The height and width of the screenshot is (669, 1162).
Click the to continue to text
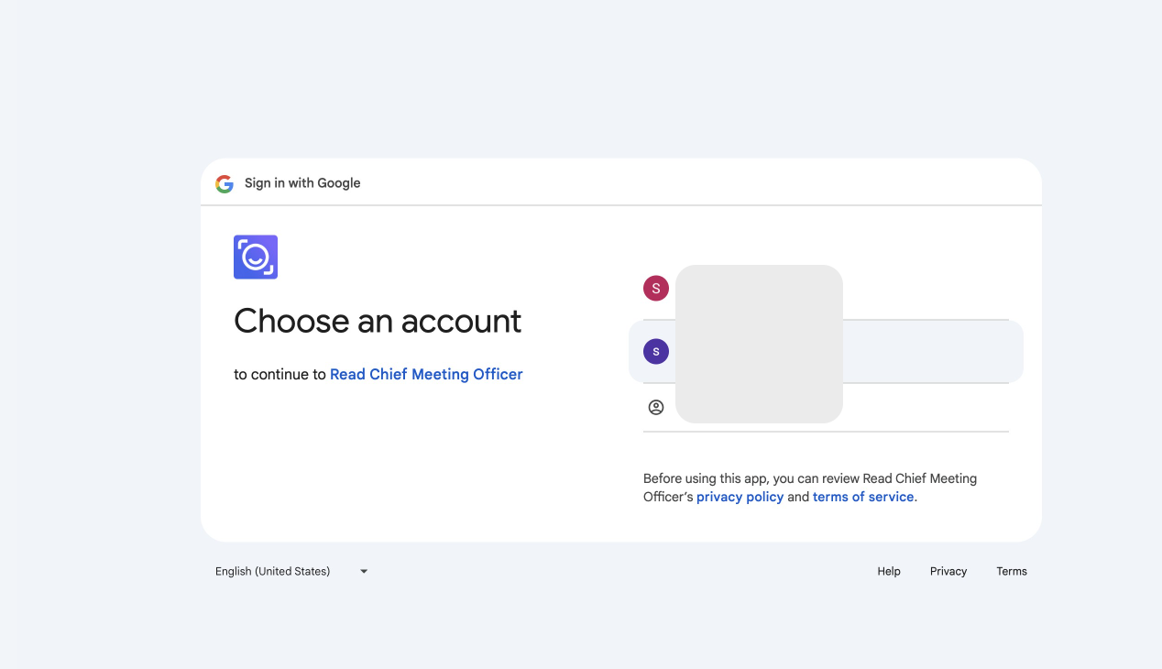[280, 374]
